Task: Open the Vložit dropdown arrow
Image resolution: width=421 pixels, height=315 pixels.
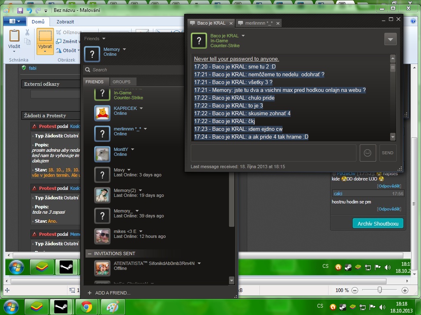Action: (14, 51)
